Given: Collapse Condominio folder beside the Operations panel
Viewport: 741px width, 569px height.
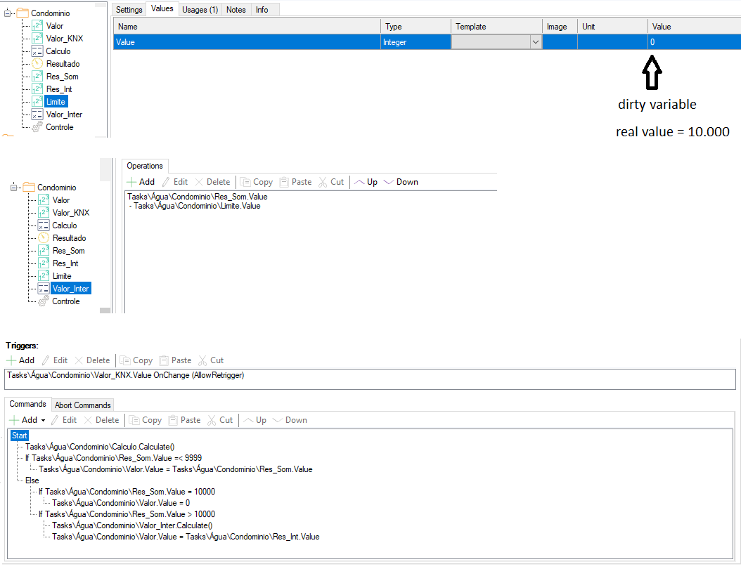Looking at the screenshot, I should pos(15,188).
